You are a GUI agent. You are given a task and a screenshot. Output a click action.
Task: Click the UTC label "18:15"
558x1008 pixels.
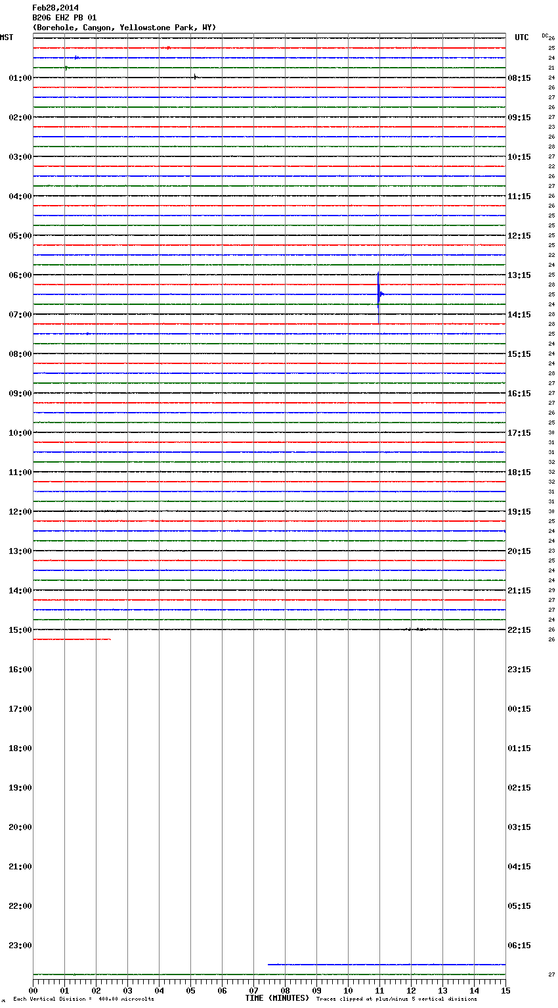519,472
